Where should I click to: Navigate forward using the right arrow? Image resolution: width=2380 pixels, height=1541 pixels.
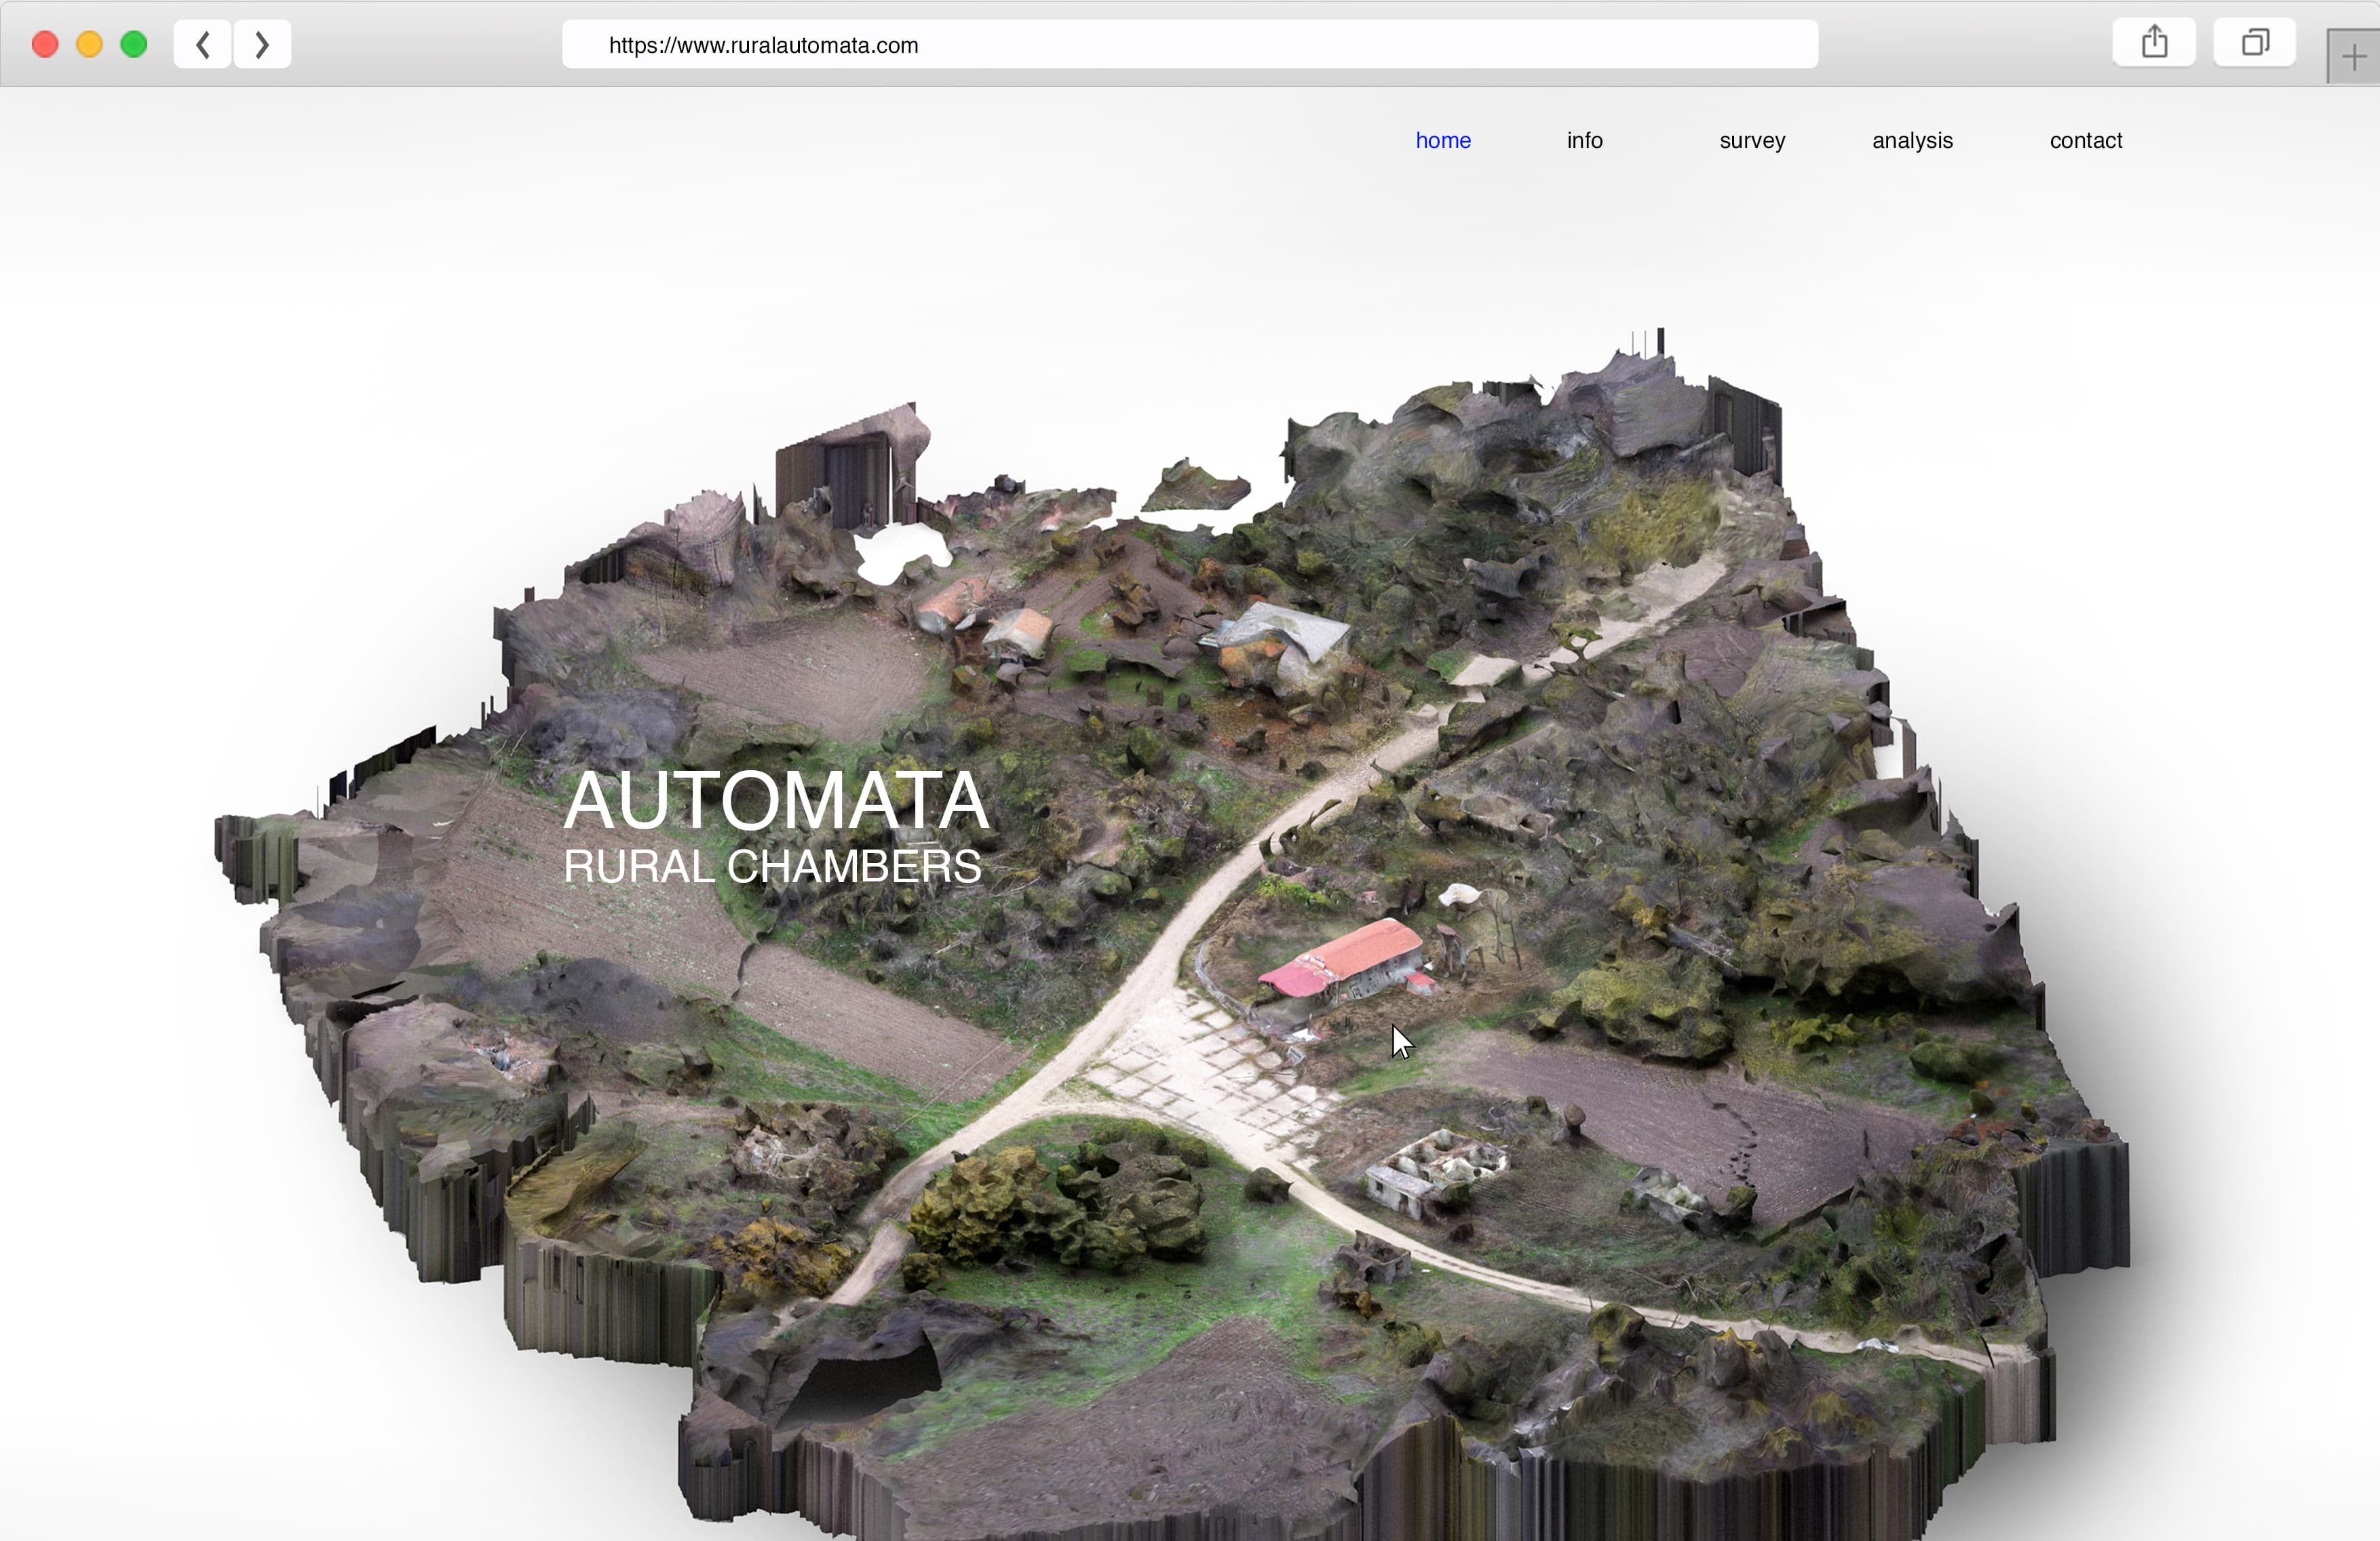point(261,44)
